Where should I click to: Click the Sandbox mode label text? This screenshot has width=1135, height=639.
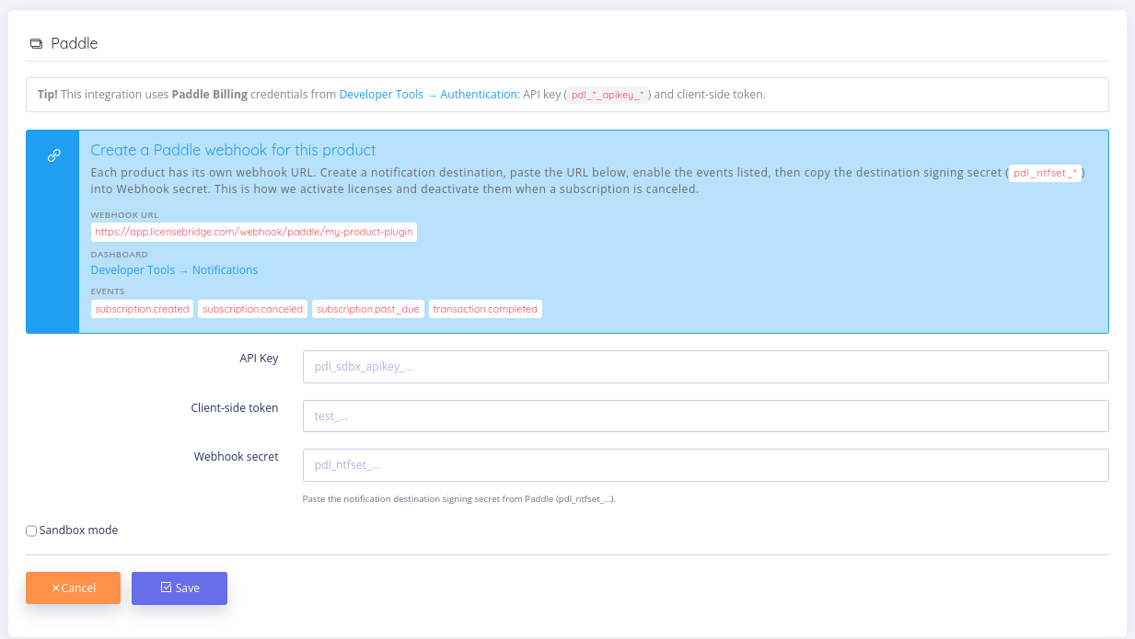click(78, 530)
